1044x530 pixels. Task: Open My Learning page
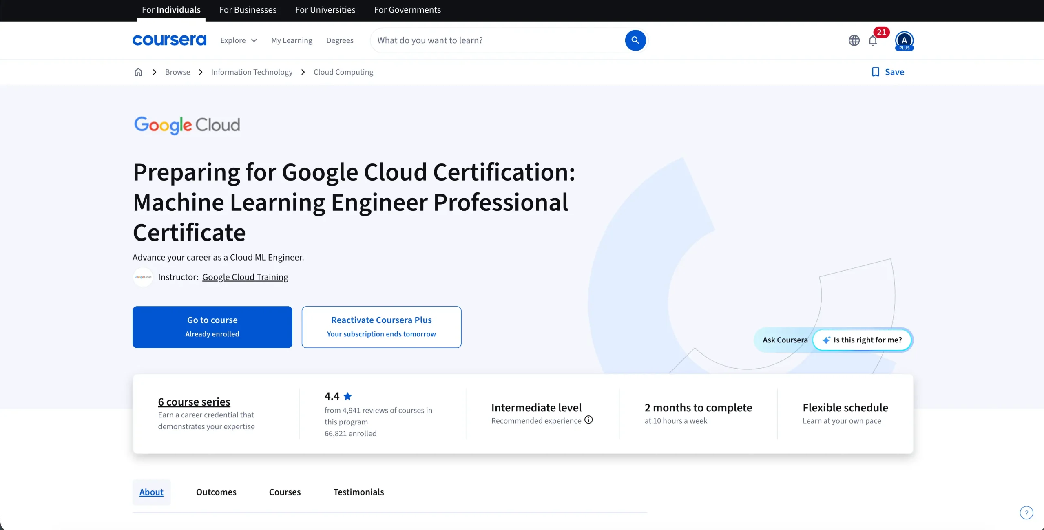[292, 40]
